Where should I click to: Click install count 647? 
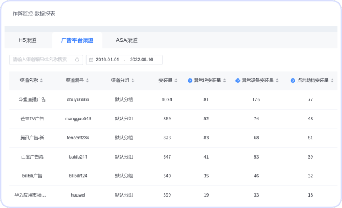pos(167,157)
